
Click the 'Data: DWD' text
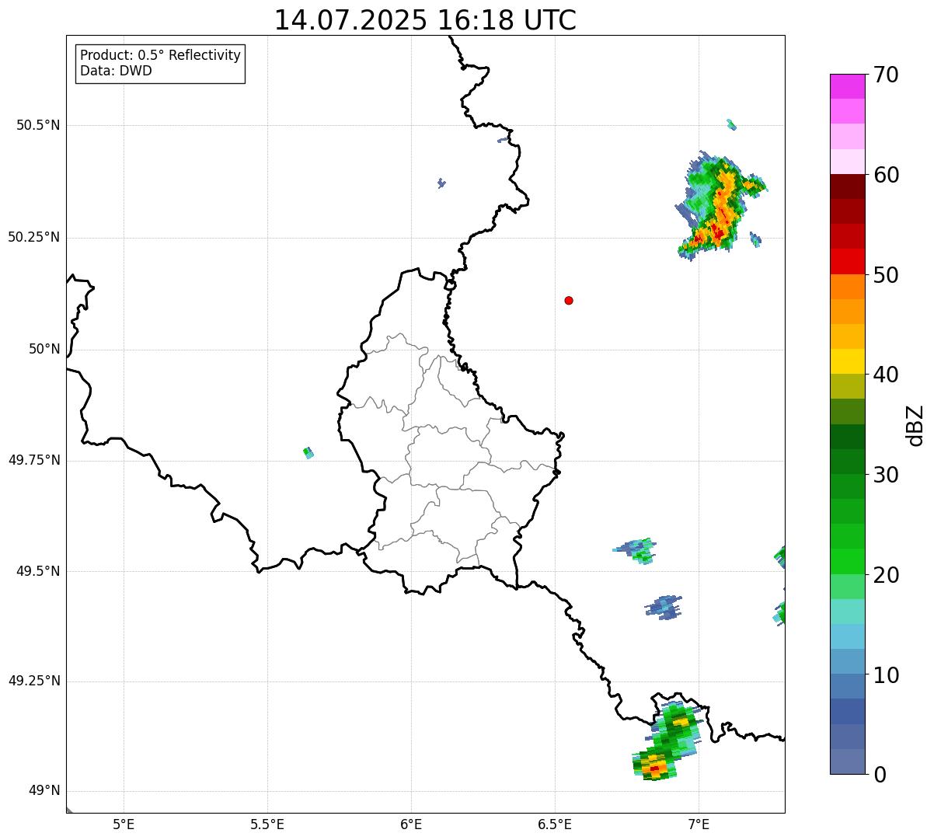[x=116, y=71]
